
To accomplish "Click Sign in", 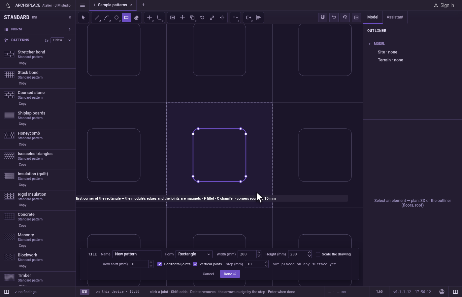I will pyautogui.click(x=444, y=5).
